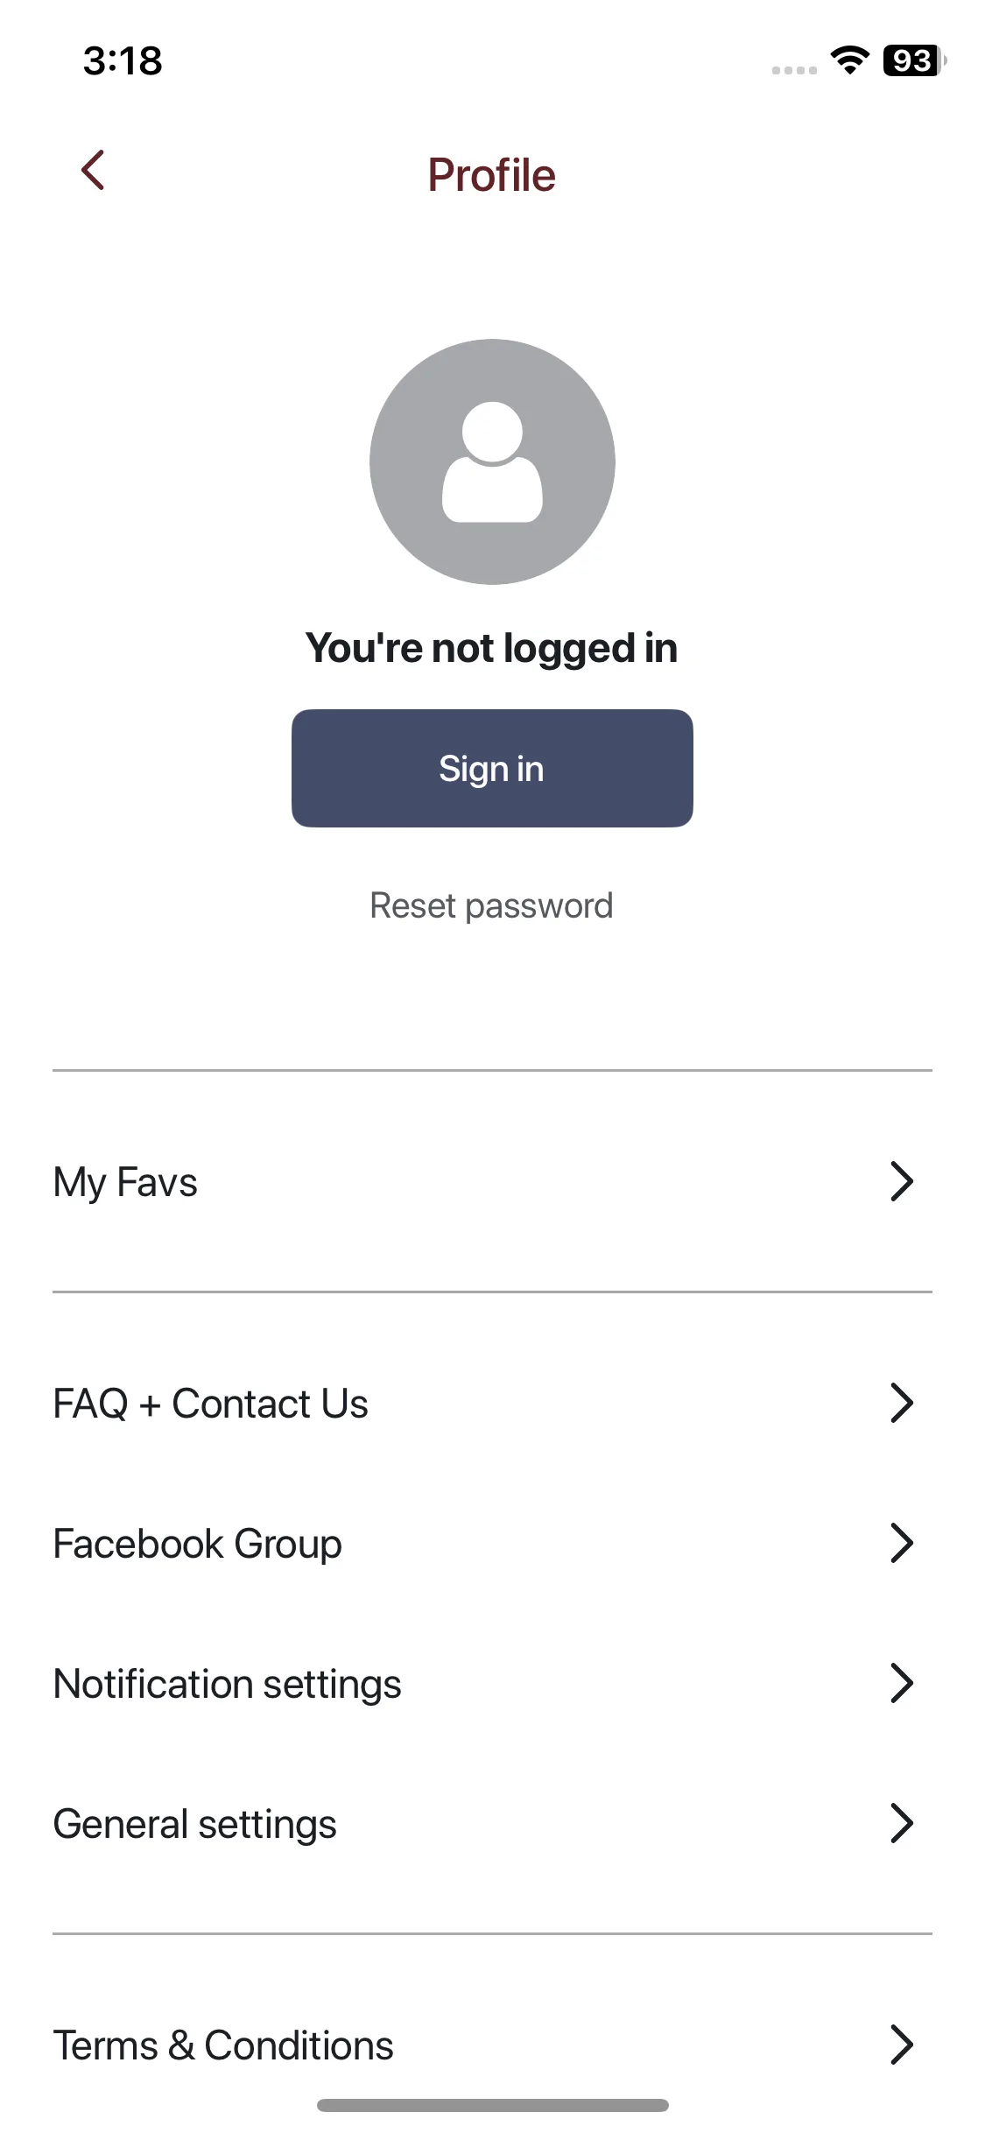
Task: Tap the battery indicator showing 93
Action: click(x=913, y=60)
